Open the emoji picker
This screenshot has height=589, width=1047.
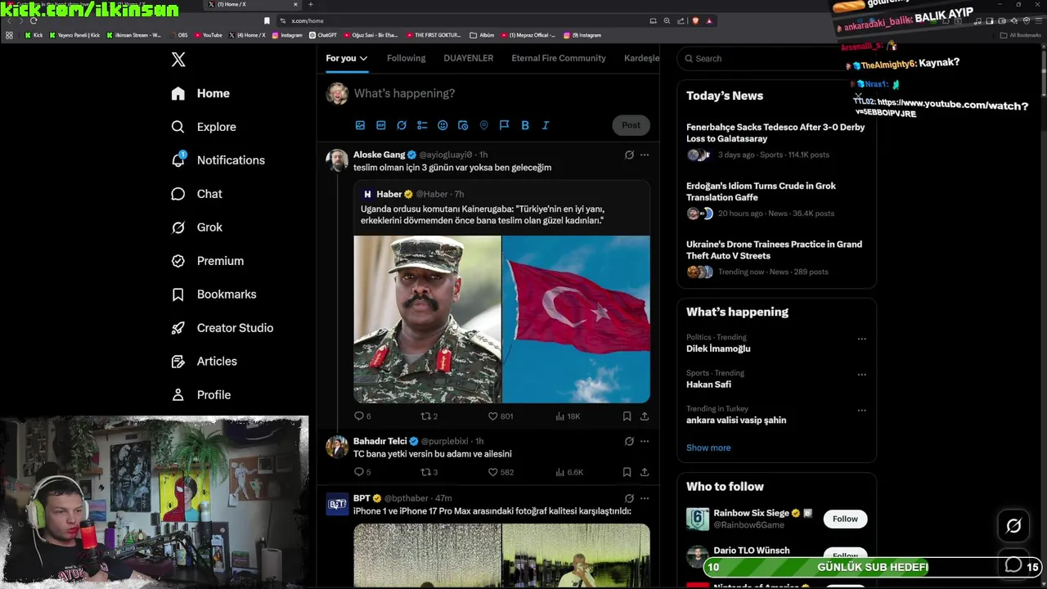(x=443, y=125)
